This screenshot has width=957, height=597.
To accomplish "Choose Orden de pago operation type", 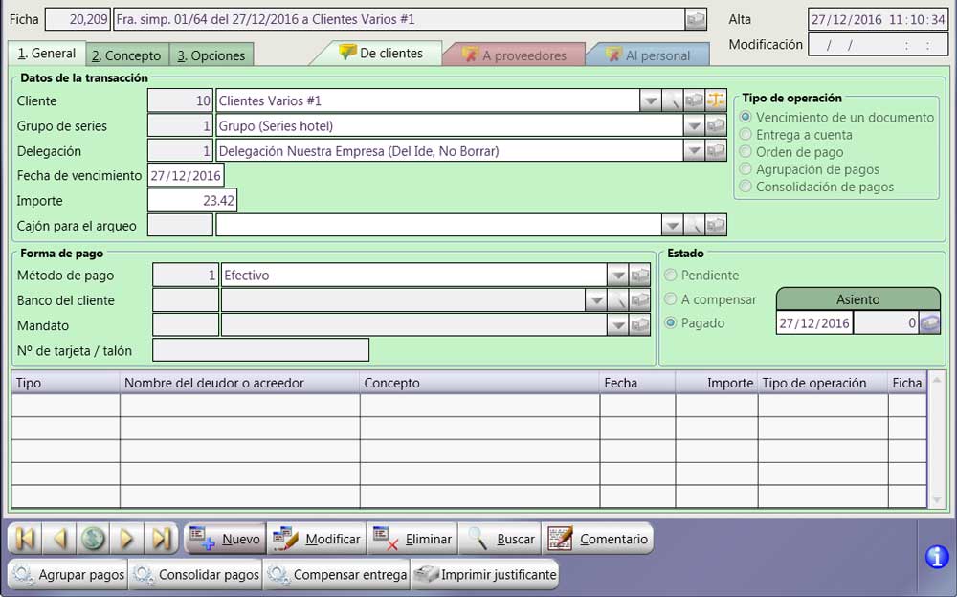I will click(746, 152).
